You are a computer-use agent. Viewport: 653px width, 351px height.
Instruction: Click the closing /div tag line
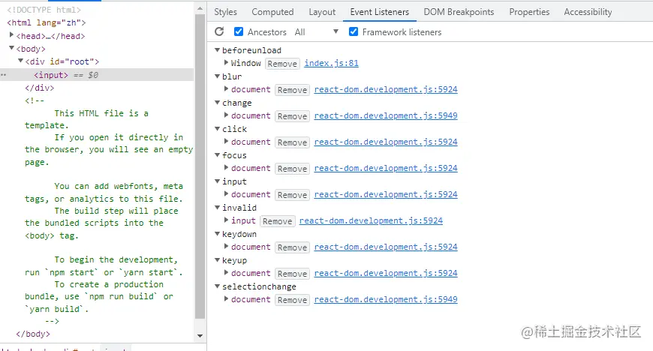coord(40,88)
